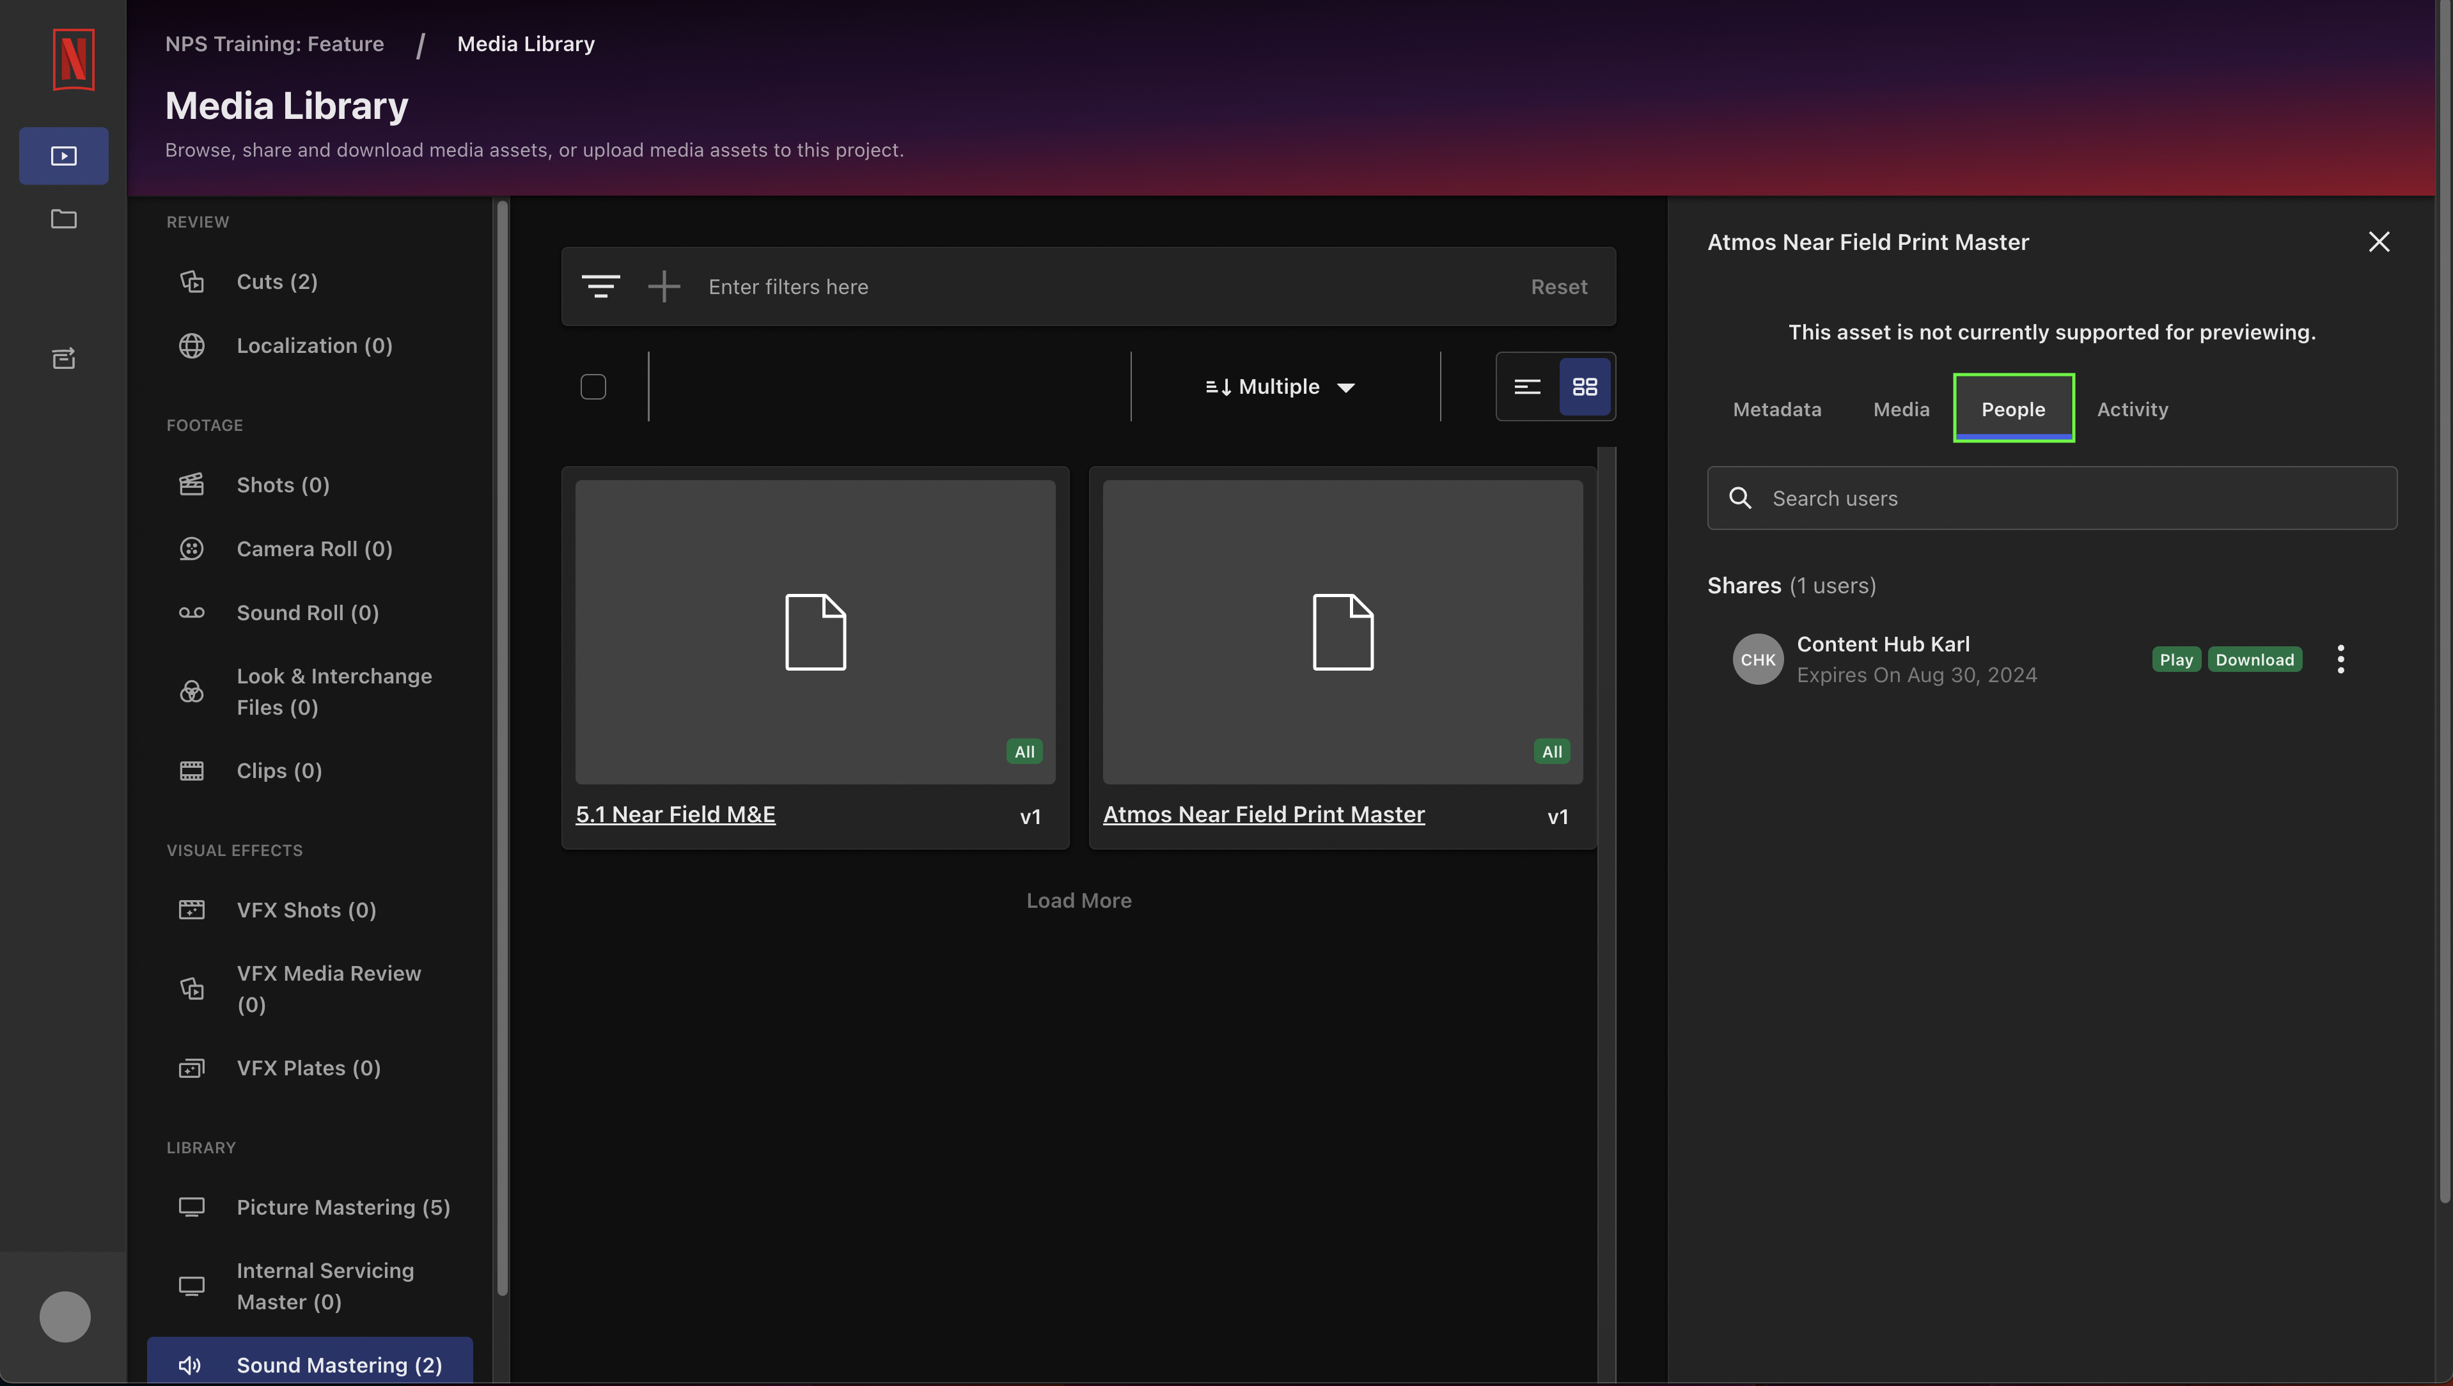Viewport: 2453px width, 1386px height.
Task: Click the CHK avatar for Content Hub Karl
Action: (x=1758, y=658)
